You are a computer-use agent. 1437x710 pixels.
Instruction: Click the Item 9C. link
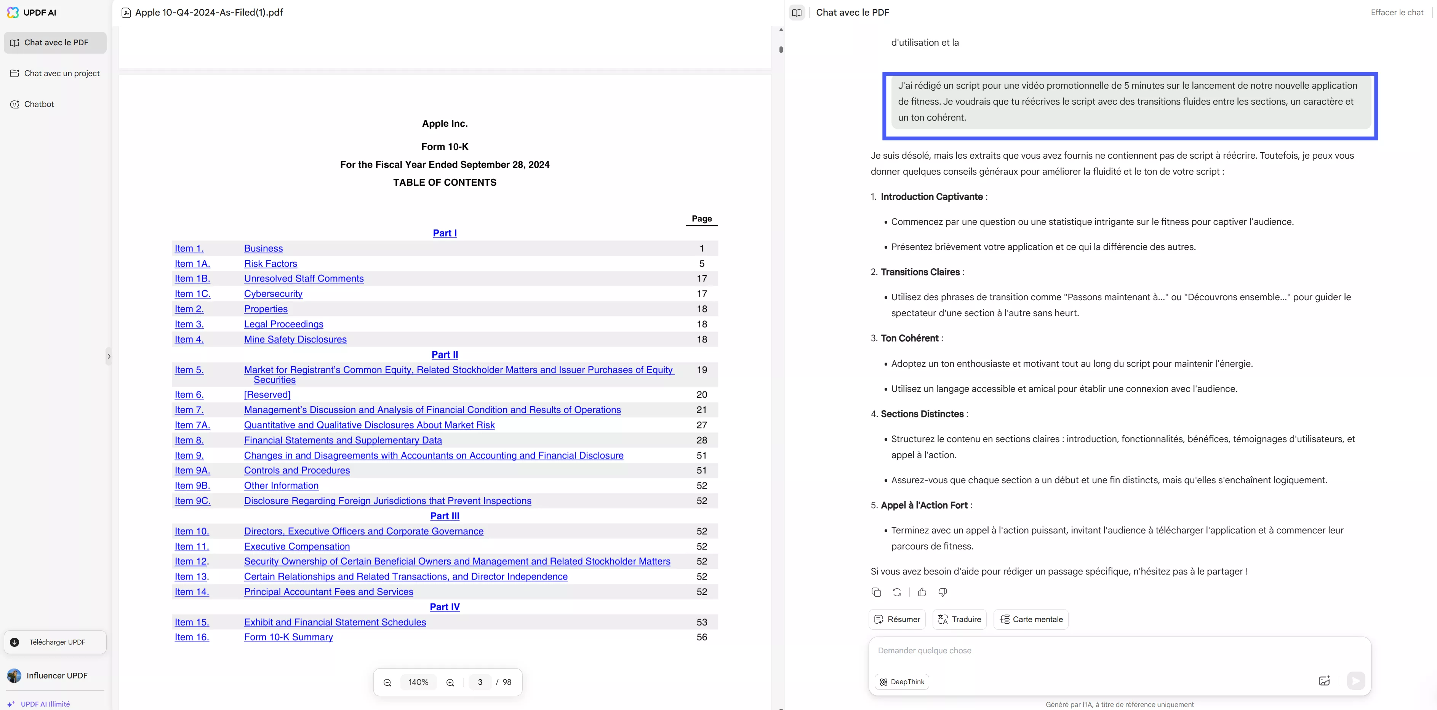192,501
